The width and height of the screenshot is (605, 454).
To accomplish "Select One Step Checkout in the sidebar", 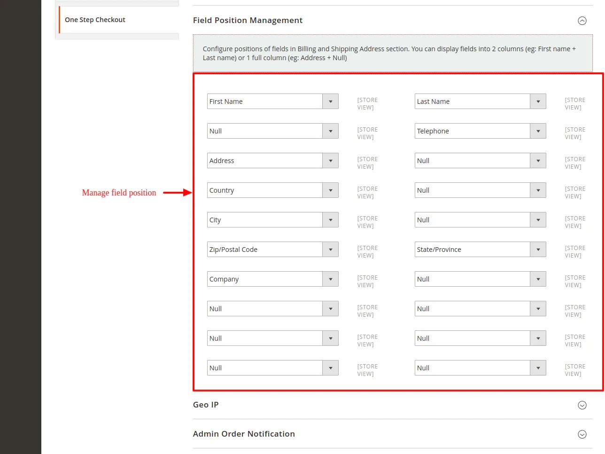I will pos(95,20).
